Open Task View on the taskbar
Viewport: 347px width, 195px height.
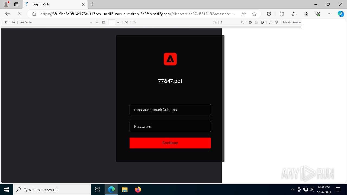tap(98, 190)
